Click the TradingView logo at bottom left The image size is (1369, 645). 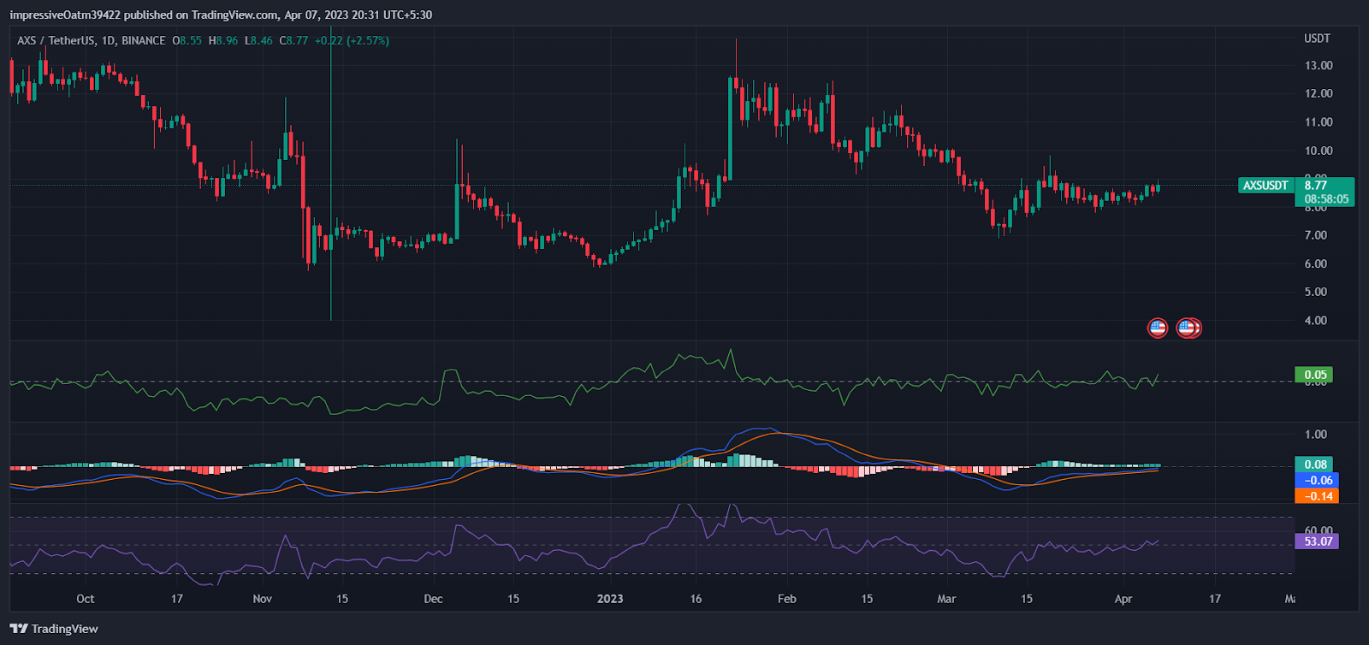coord(54,629)
